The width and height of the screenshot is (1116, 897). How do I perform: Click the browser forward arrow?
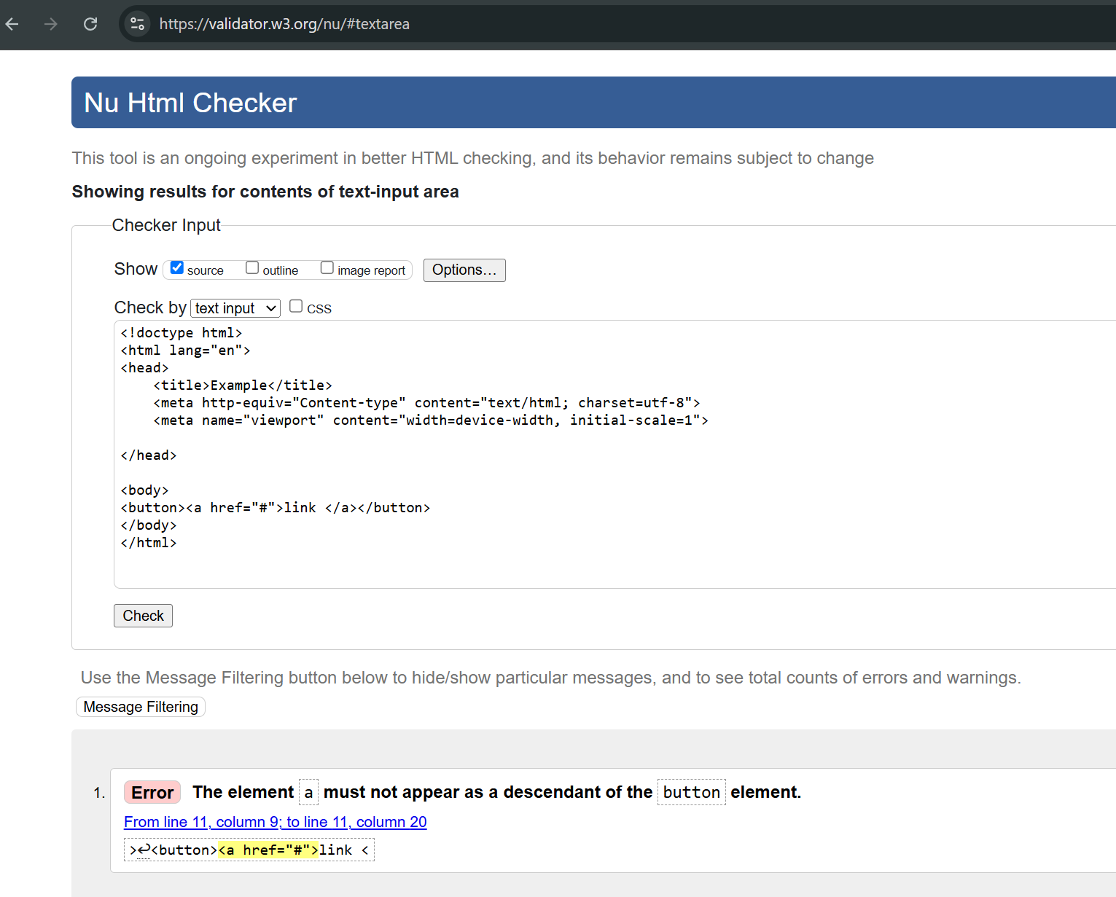50,24
